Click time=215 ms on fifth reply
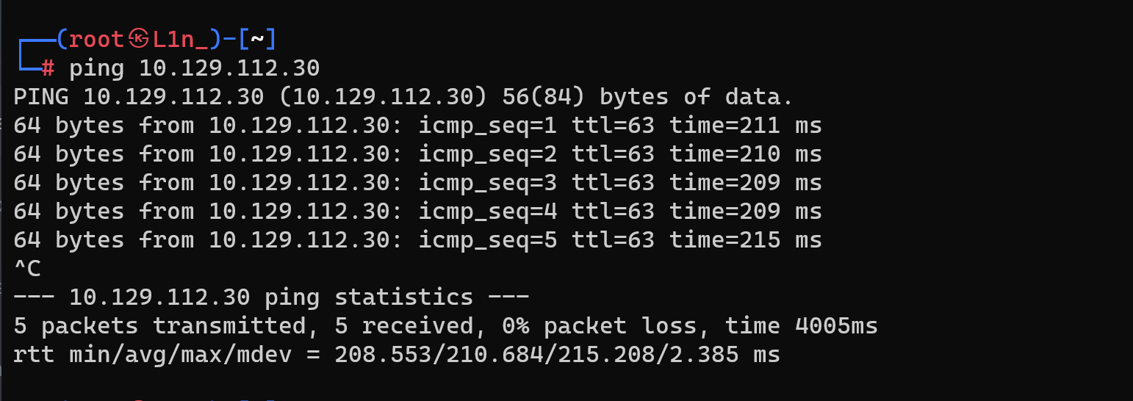Screen dimensions: 1133x401 click(x=745, y=240)
